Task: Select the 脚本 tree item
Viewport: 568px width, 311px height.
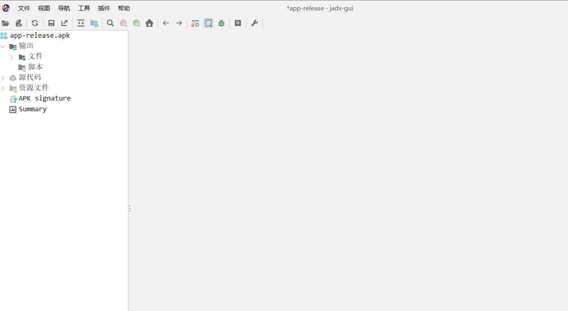Action: pos(36,67)
